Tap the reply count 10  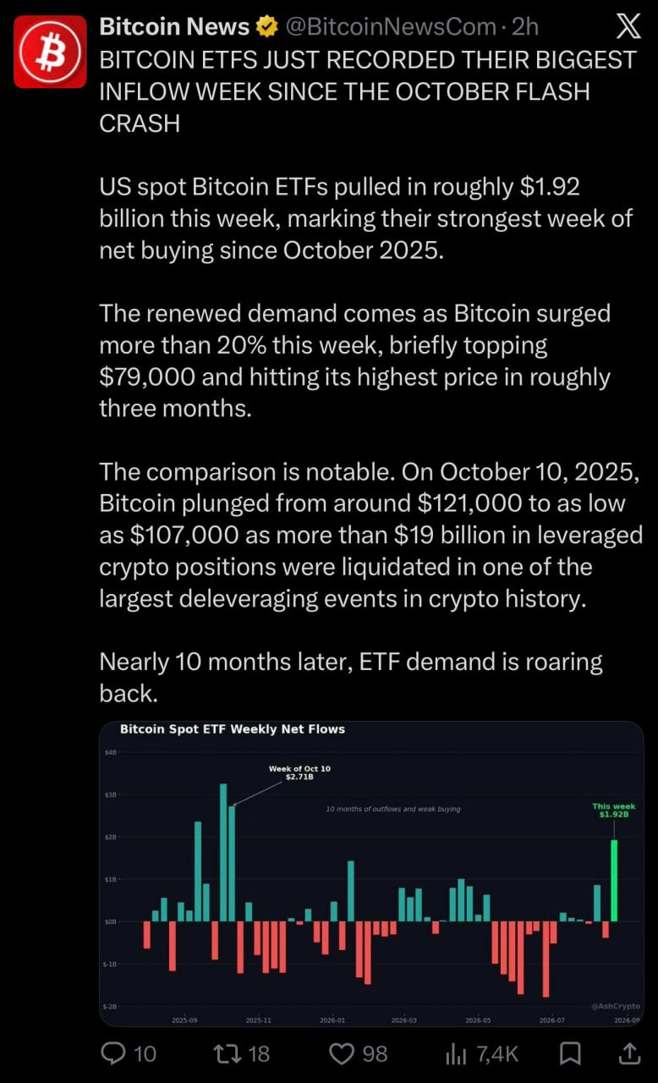pos(145,1053)
